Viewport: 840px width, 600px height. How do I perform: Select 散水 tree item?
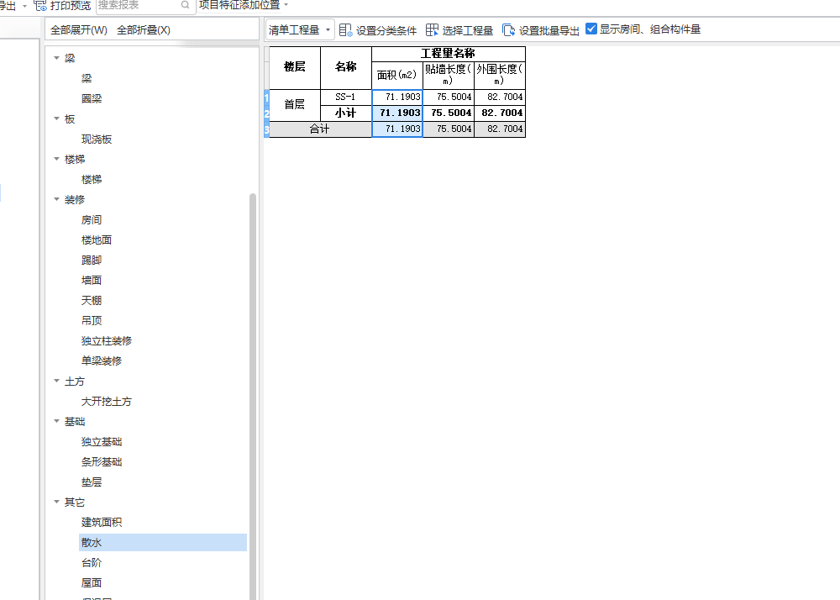[163, 542]
